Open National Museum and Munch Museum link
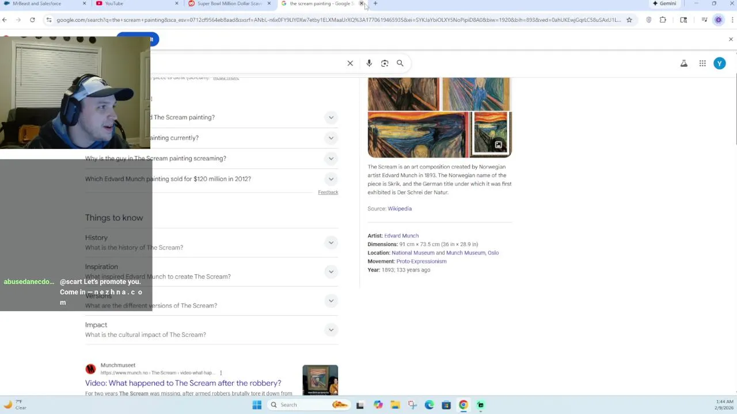 click(445, 253)
